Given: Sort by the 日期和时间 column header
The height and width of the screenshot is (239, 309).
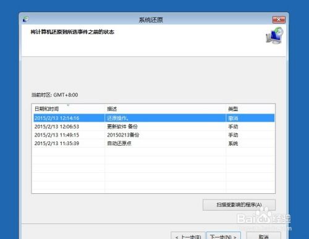Looking at the screenshot, I should pos(68,109).
